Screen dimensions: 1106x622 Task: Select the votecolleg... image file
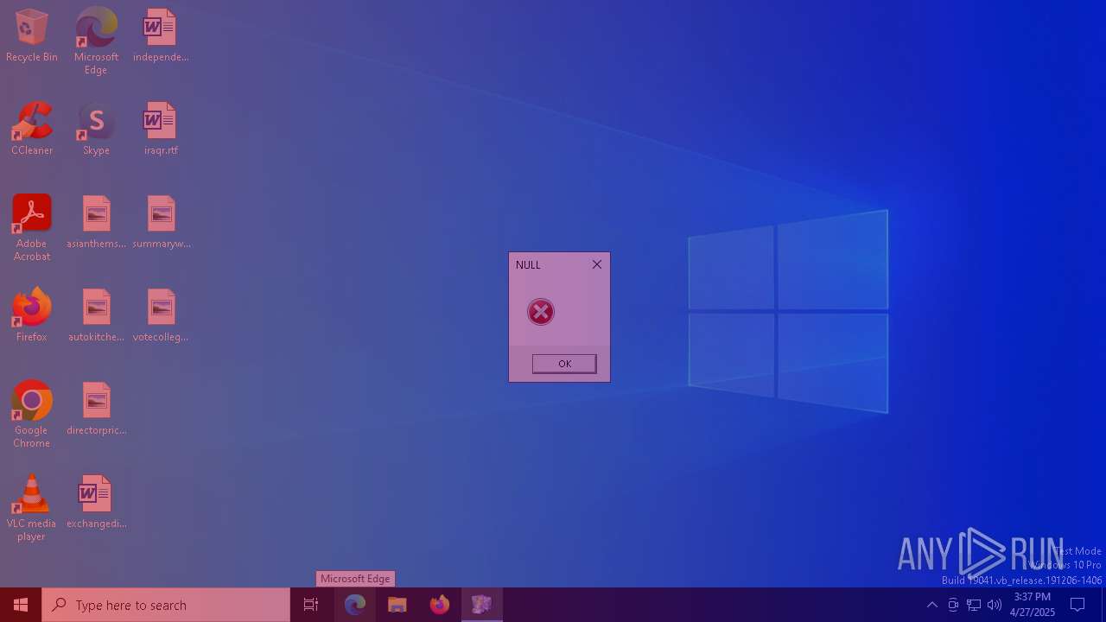tap(161, 314)
